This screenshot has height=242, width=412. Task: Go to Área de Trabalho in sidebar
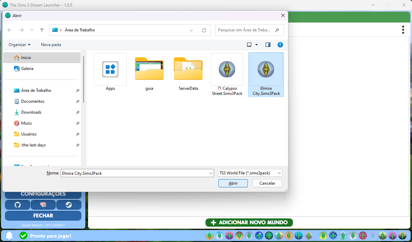click(42, 90)
